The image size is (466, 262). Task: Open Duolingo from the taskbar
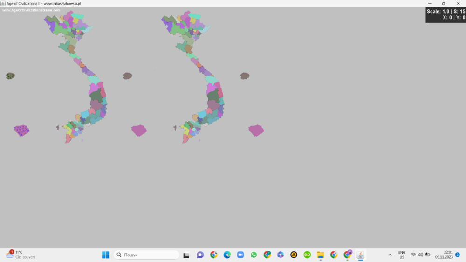[307, 255]
